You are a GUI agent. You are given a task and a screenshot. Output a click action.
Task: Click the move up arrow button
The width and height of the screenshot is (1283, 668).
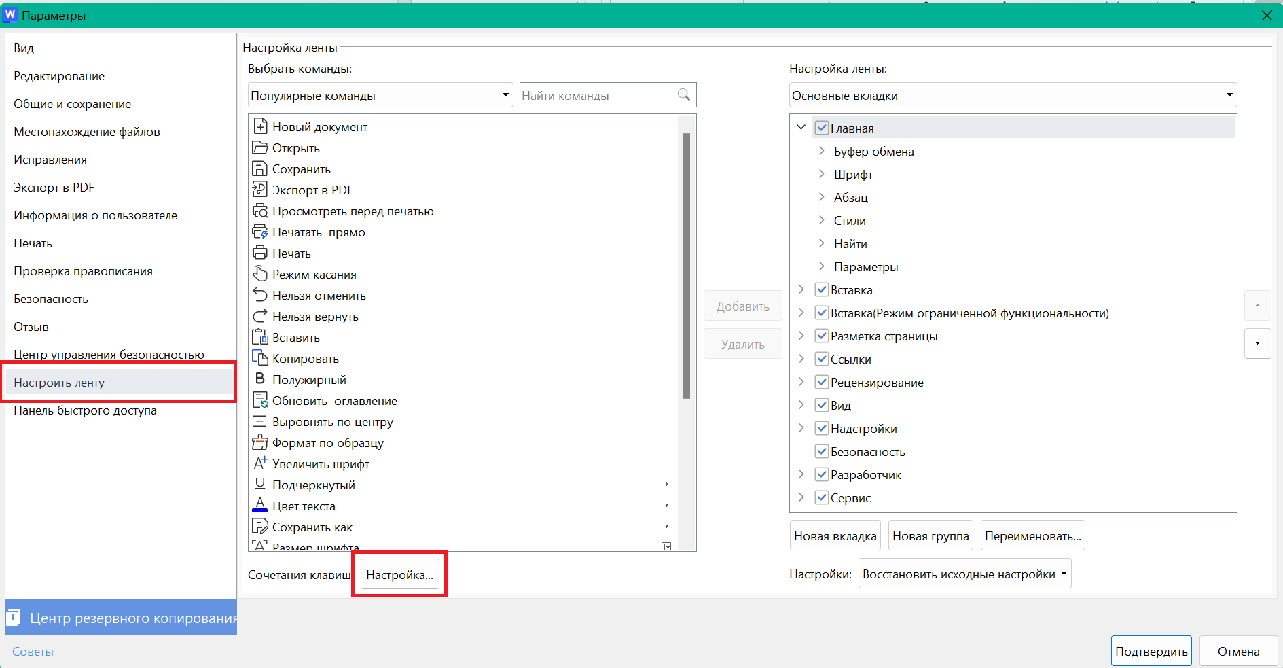click(x=1257, y=306)
